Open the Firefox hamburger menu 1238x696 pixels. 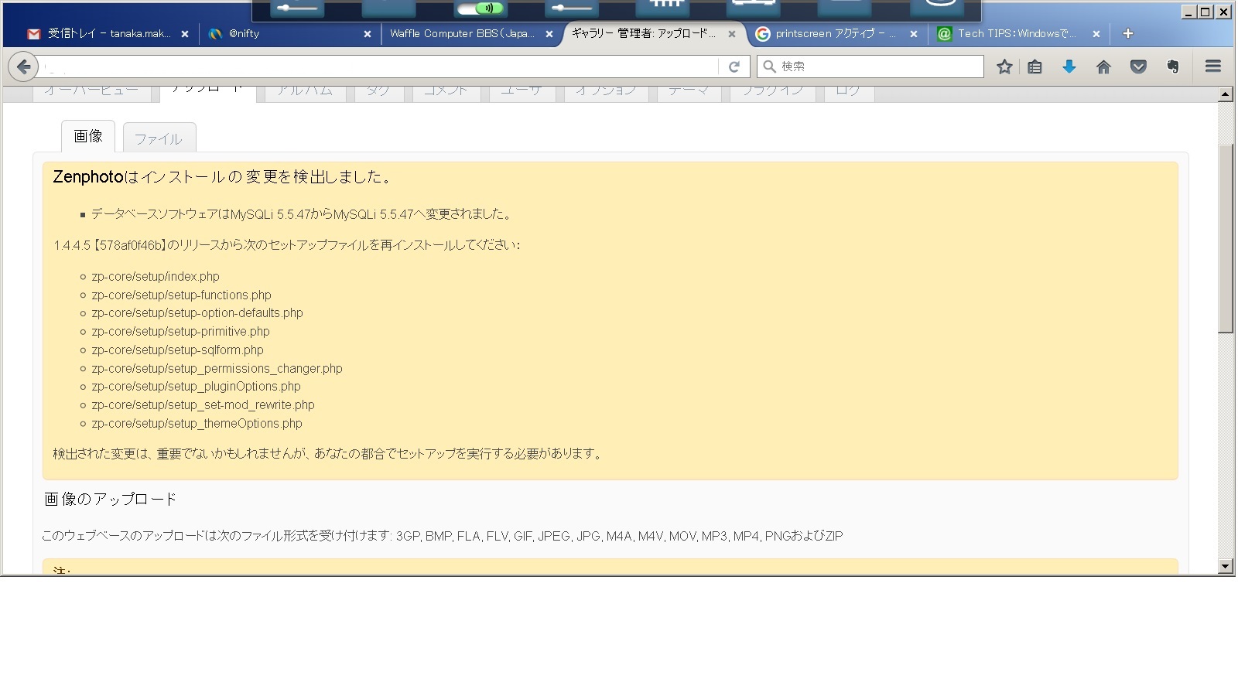pos(1212,67)
